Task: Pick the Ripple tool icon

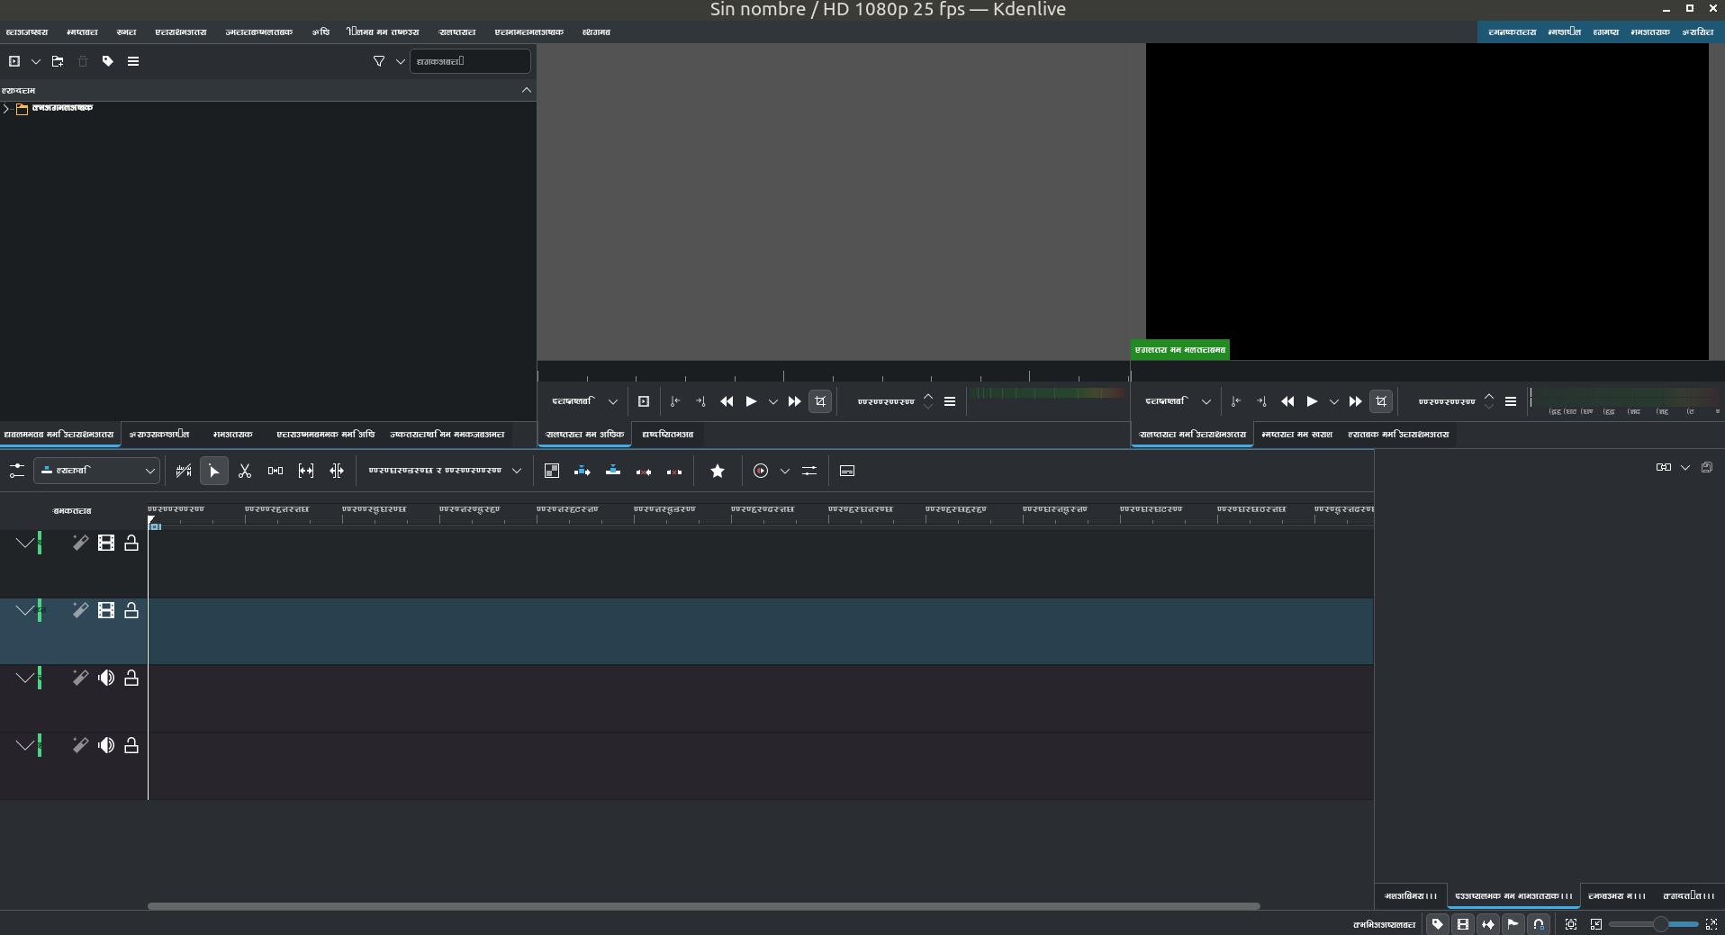Action: pos(336,471)
